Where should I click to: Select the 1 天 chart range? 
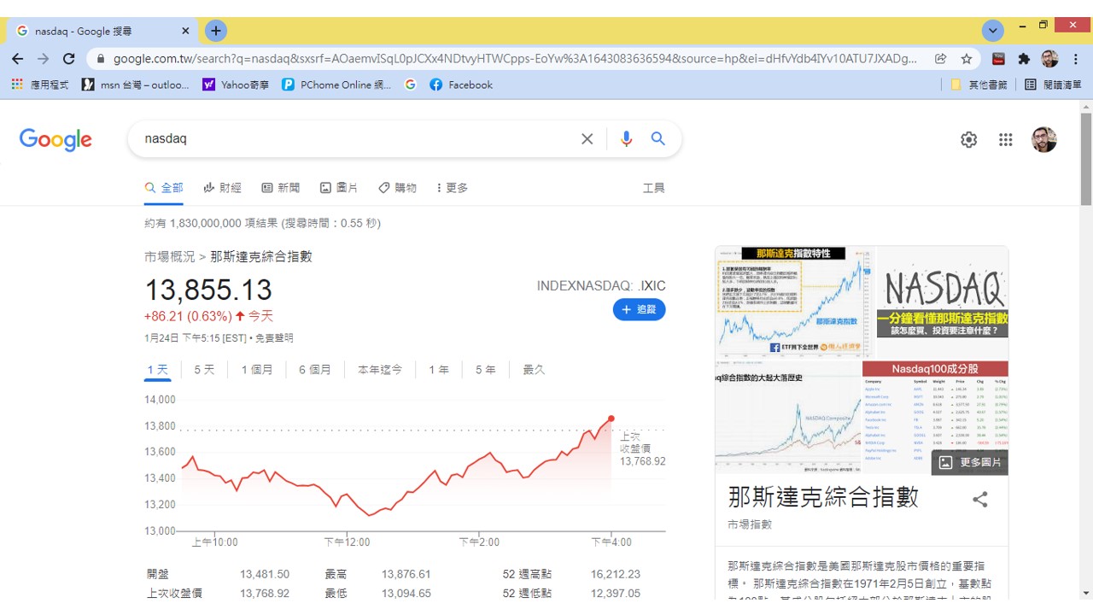[x=158, y=370]
